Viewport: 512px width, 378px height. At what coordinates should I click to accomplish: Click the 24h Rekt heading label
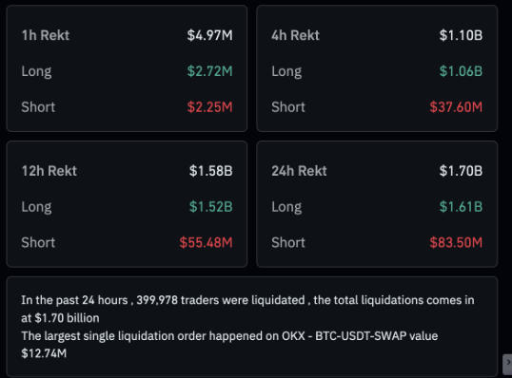pos(299,171)
